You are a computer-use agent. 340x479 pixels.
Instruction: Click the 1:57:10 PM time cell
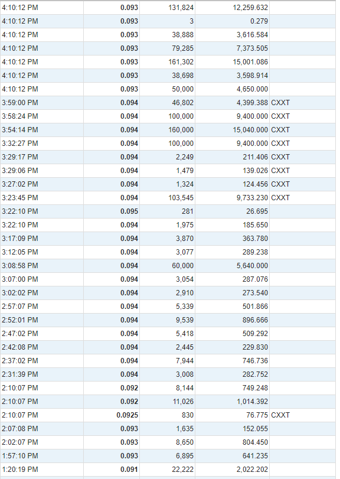click(42, 456)
